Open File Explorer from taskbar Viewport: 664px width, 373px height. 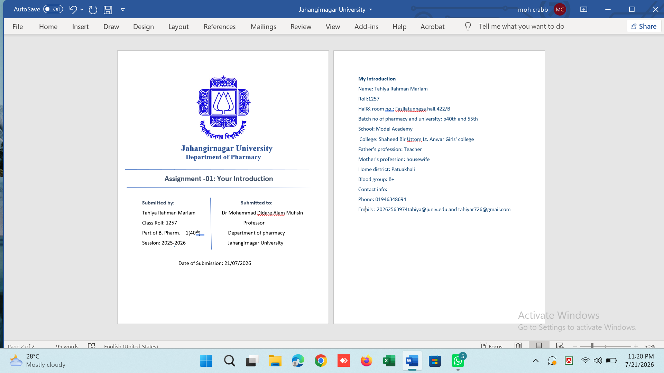click(275, 361)
